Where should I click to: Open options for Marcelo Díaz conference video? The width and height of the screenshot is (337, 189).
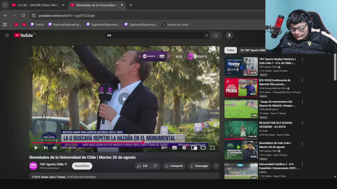click(x=302, y=81)
